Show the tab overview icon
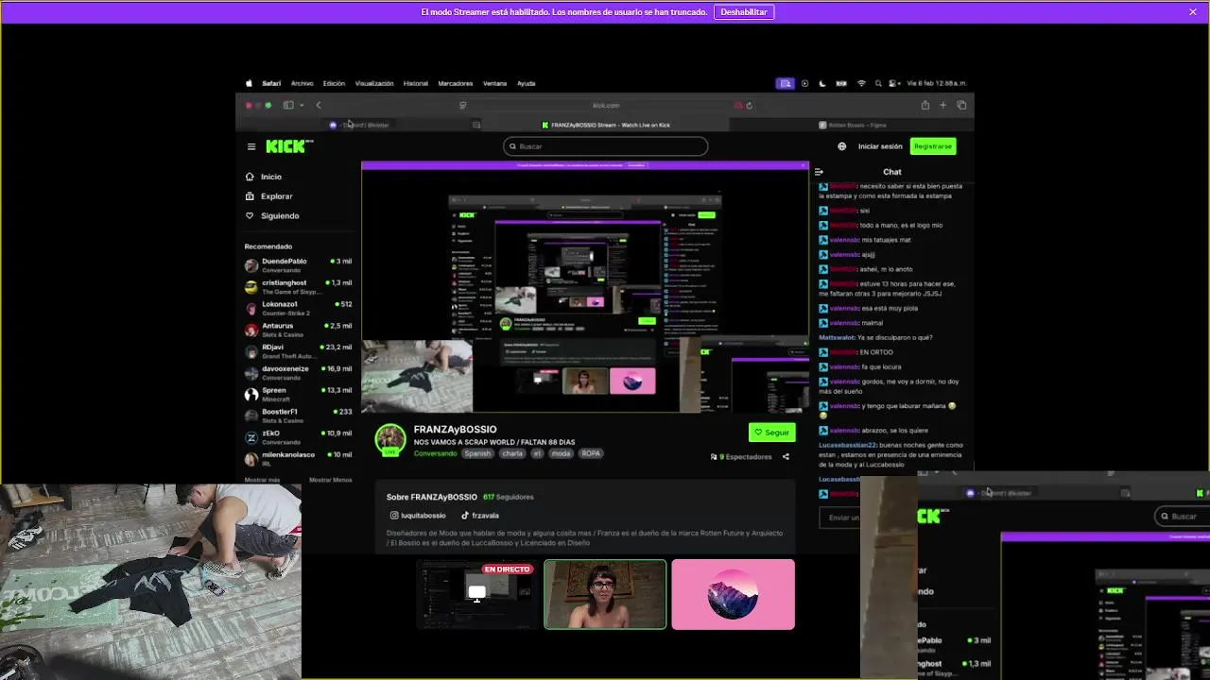This screenshot has width=1210, height=680. 961,105
